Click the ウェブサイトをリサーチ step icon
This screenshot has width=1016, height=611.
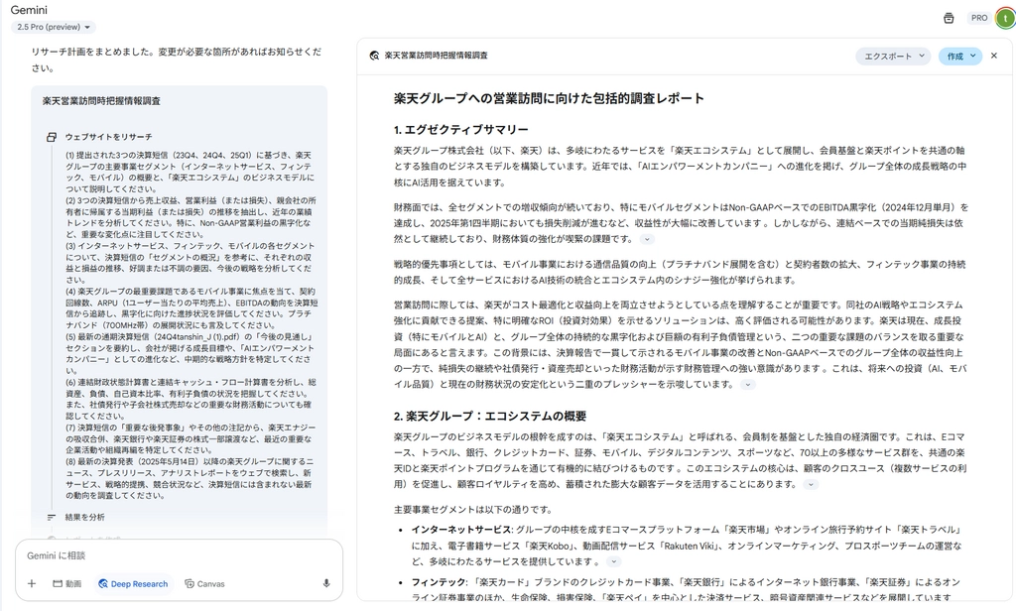tap(52, 137)
